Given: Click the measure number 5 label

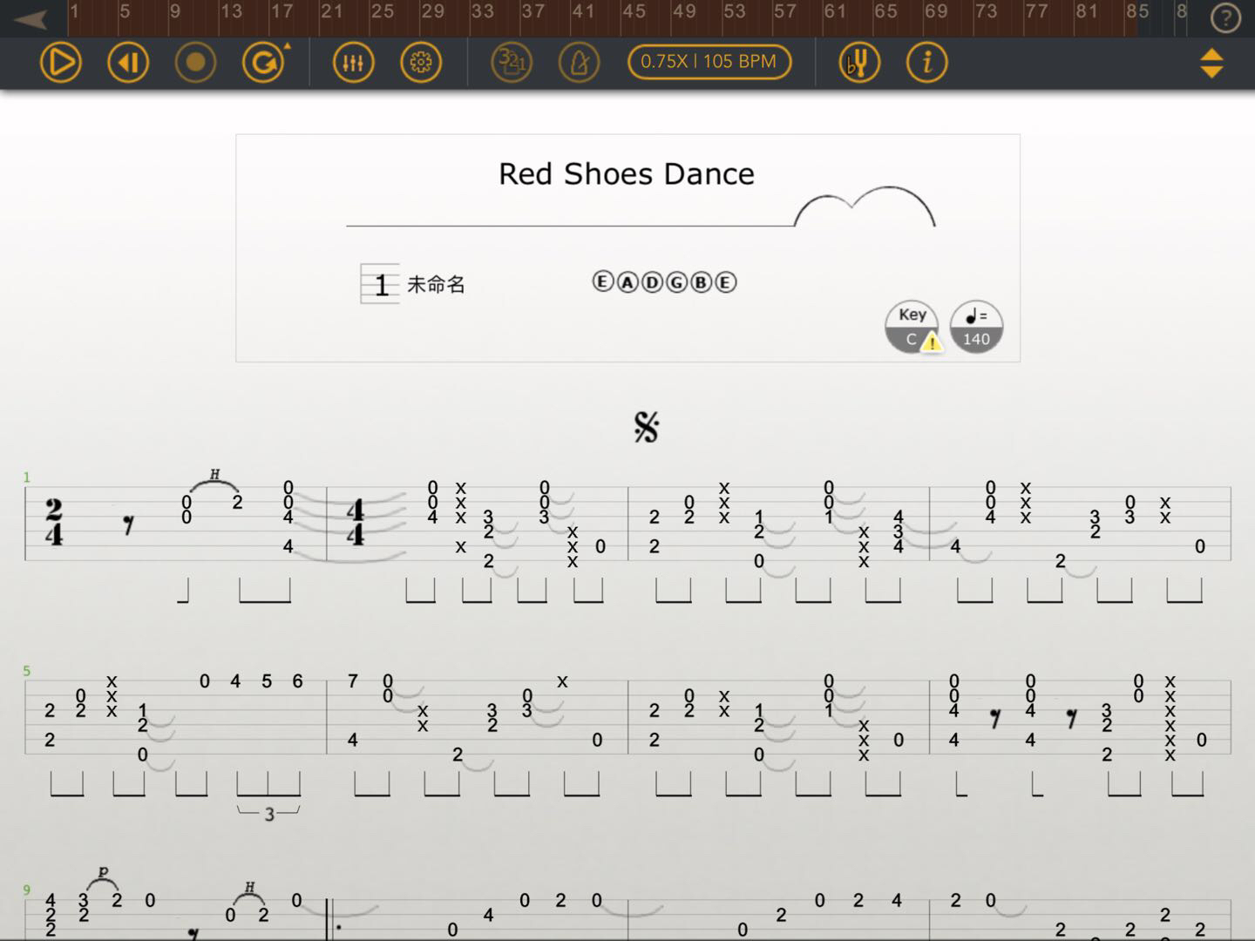Looking at the screenshot, I should click(x=26, y=671).
